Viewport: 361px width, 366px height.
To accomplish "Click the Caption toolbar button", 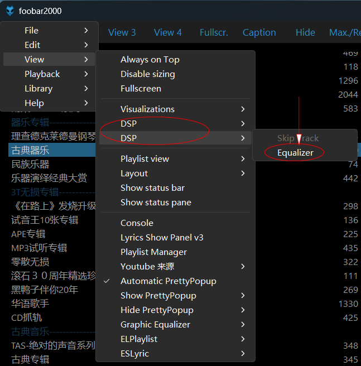I will (259, 32).
